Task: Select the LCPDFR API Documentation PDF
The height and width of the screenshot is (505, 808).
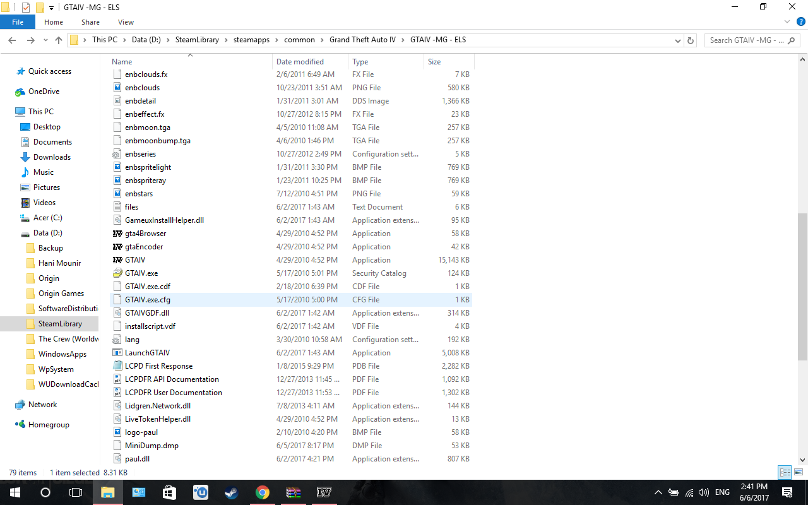Action: tap(172, 379)
